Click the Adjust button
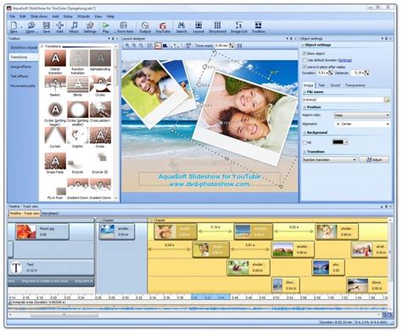This screenshot has width=402, height=333. [374, 160]
